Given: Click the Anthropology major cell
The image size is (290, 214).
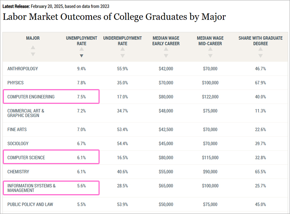Looking at the screenshot, I should point(23,69).
